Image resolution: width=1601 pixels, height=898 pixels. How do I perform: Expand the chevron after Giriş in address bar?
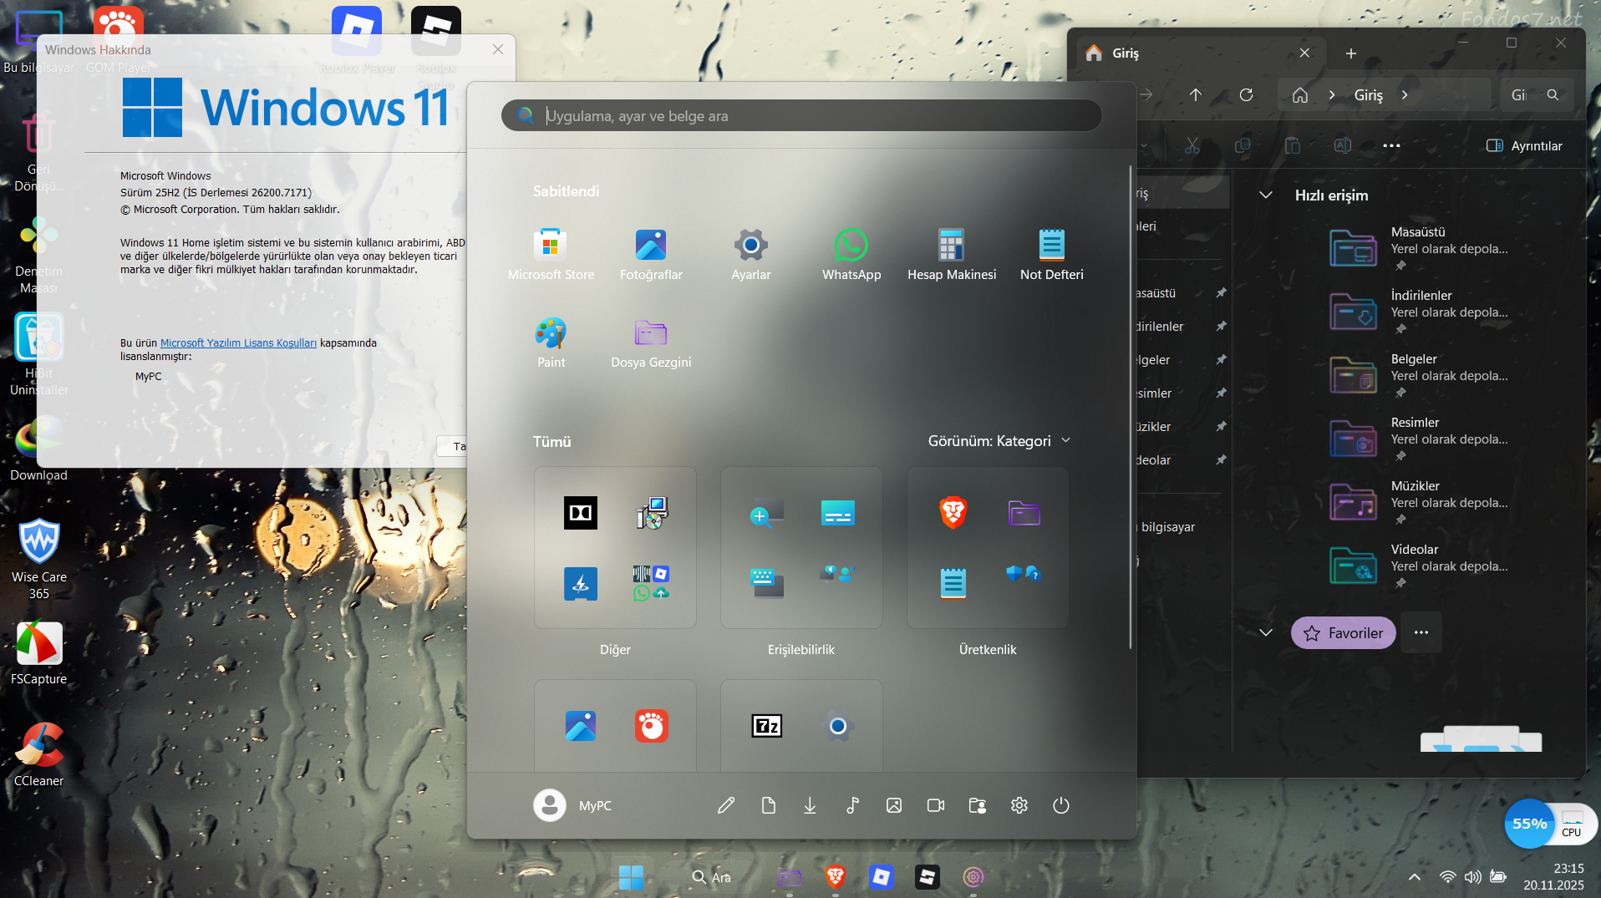pos(1405,95)
